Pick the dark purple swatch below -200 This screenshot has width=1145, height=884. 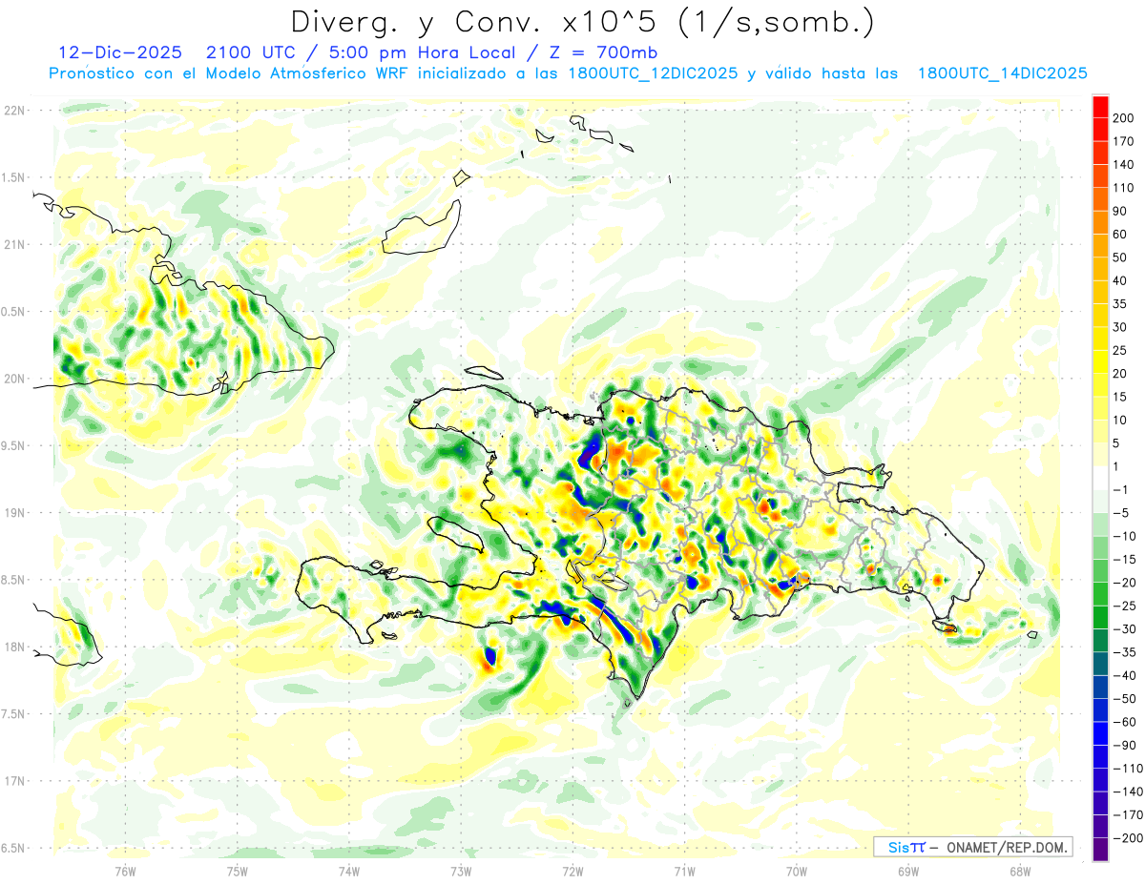[x=1100, y=849]
